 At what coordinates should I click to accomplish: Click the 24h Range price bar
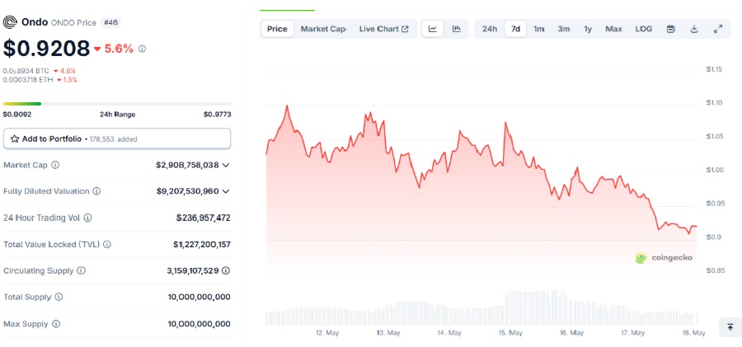point(117,104)
